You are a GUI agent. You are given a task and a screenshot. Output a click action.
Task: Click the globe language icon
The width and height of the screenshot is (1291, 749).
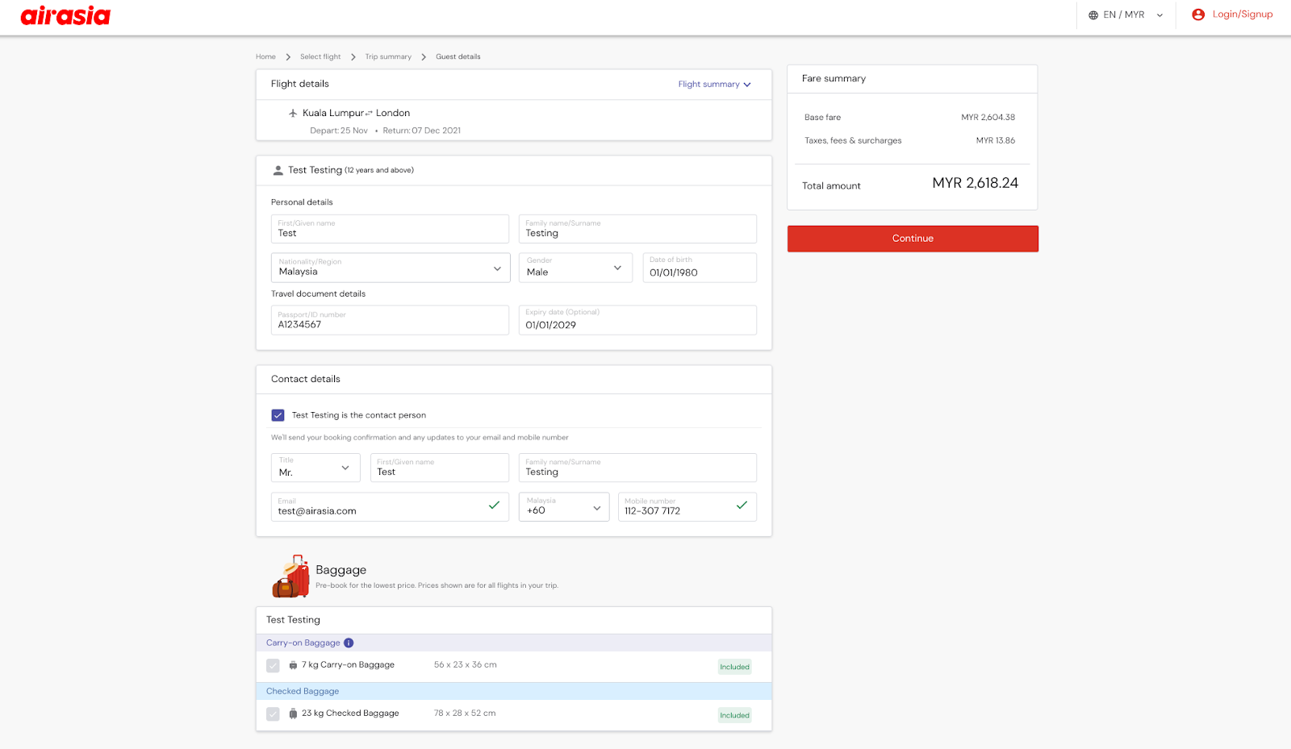(x=1093, y=15)
